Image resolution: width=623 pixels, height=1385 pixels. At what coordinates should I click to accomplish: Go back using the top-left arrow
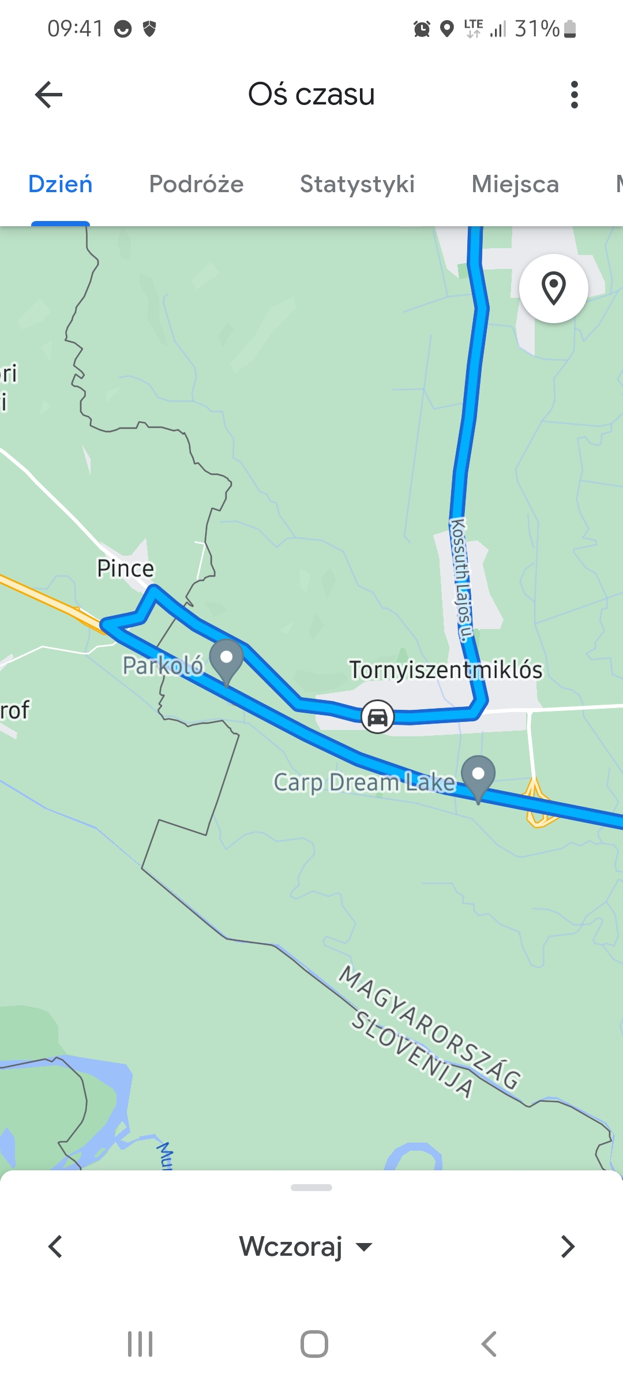point(48,95)
